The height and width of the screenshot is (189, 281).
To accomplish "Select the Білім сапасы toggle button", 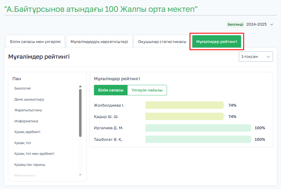I will (x=111, y=90).
